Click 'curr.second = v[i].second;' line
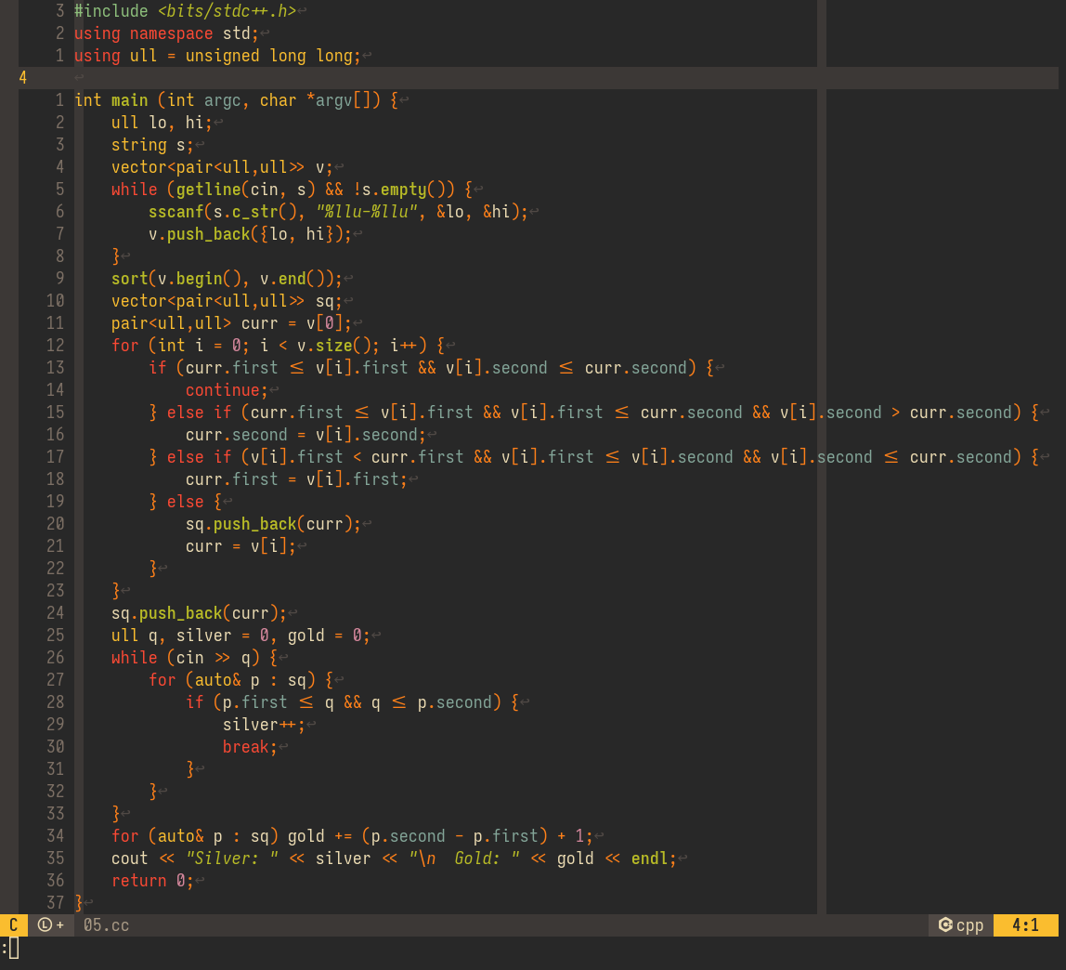 [x=305, y=435]
